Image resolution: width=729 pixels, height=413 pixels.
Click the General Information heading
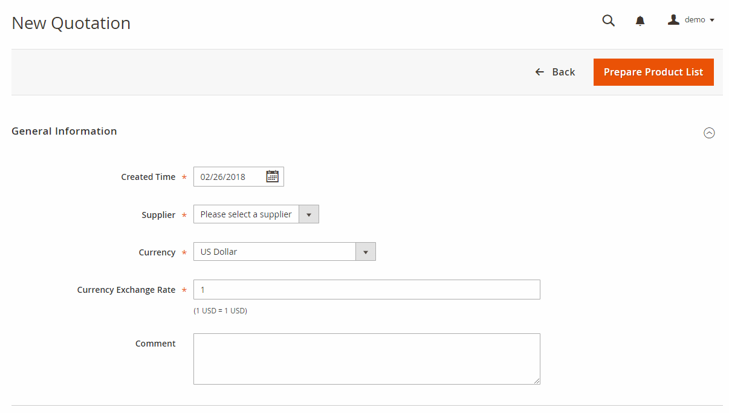point(64,131)
